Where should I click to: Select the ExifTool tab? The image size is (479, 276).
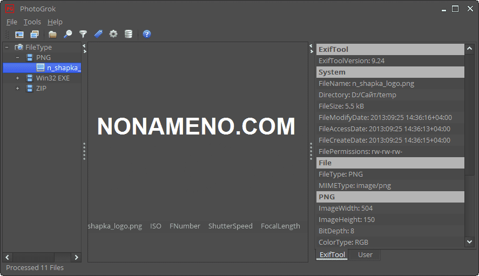click(x=332, y=255)
